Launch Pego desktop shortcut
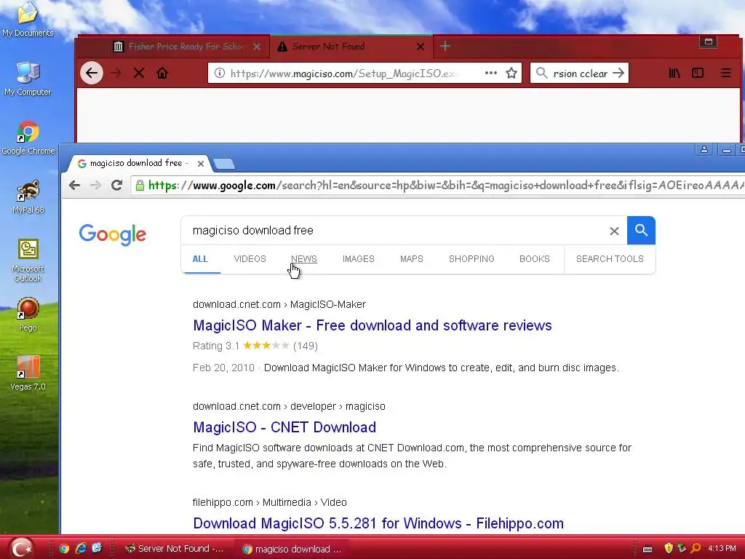 [x=28, y=314]
